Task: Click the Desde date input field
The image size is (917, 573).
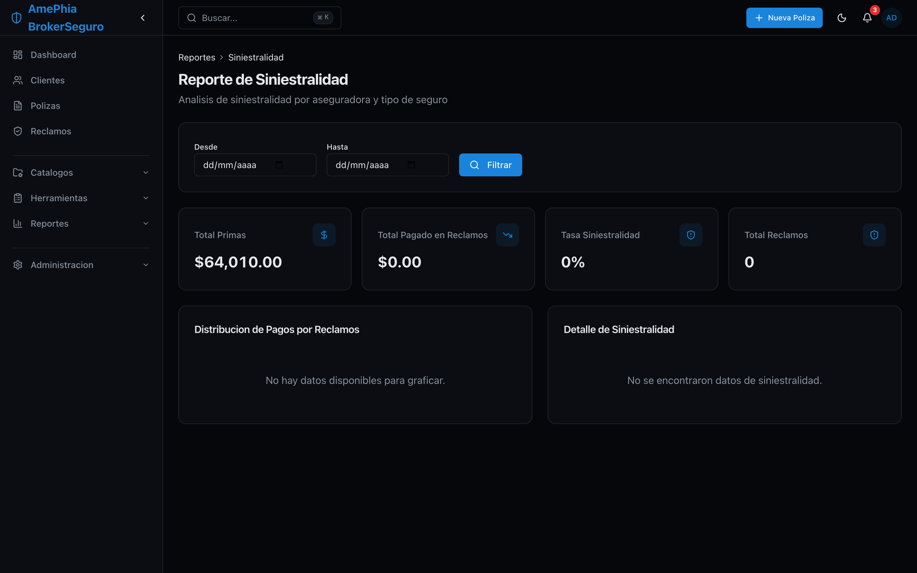Action: (x=255, y=165)
